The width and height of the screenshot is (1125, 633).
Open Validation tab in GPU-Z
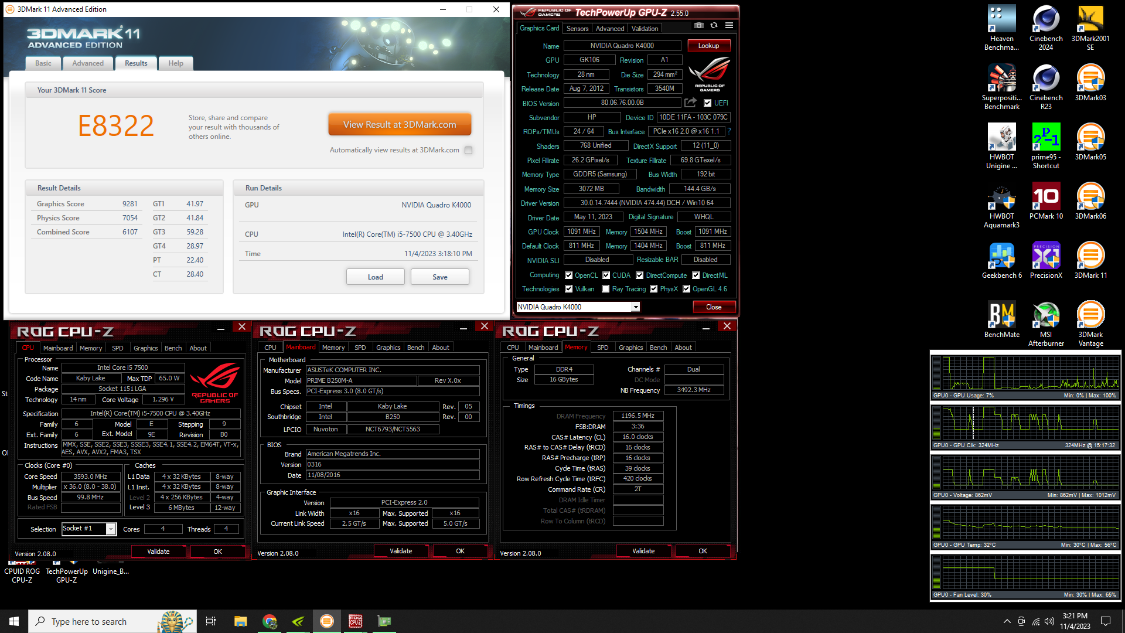point(645,29)
